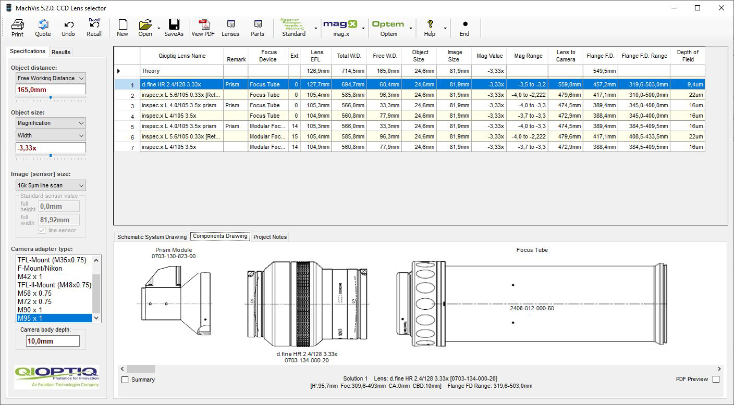This screenshot has height=405, width=734.
Task: Click the Depth of Field column header
Action: pyautogui.click(x=688, y=56)
